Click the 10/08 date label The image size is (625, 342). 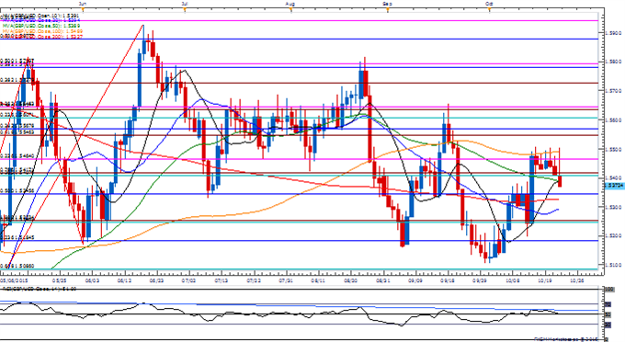coord(512,280)
